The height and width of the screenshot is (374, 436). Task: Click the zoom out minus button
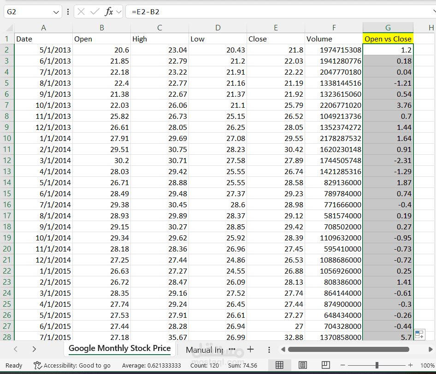tap(342, 365)
